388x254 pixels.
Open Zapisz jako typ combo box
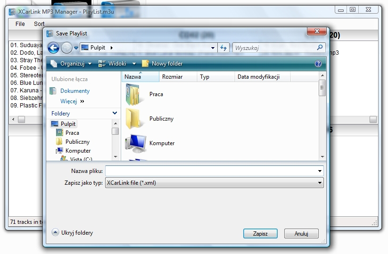click(215, 183)
